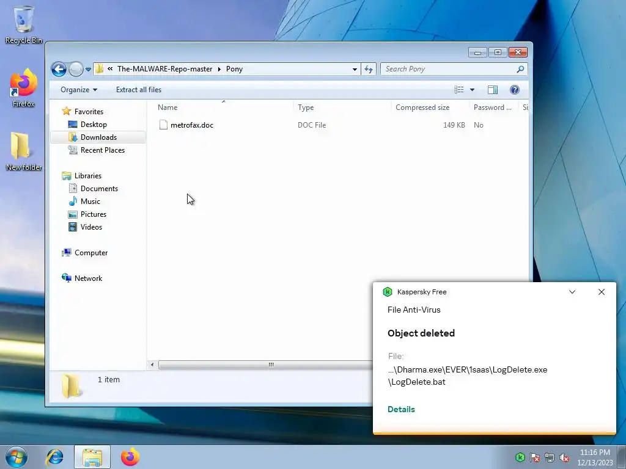Click the metrofax.doc file icon
This screenshot has height=469, width=626.
coord(163,125)
